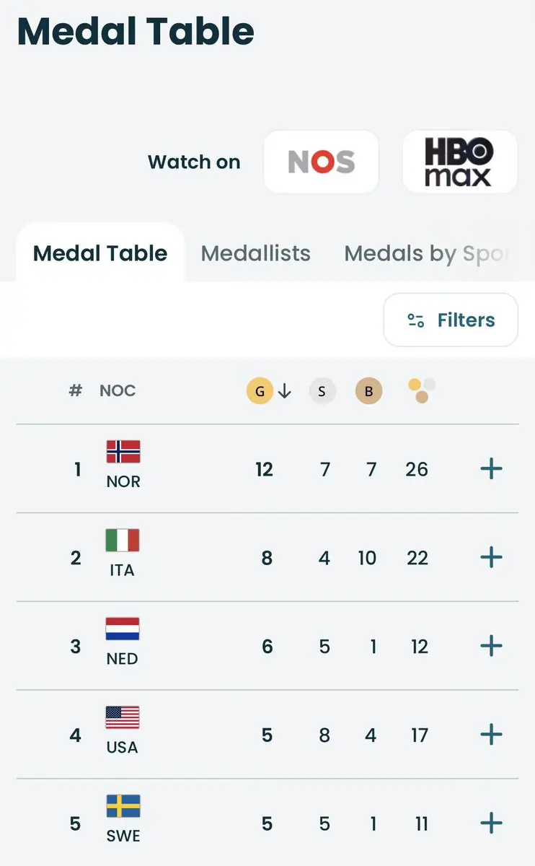Watch on NOS broadcaster link
535x866 pixels.
point(322,162)
